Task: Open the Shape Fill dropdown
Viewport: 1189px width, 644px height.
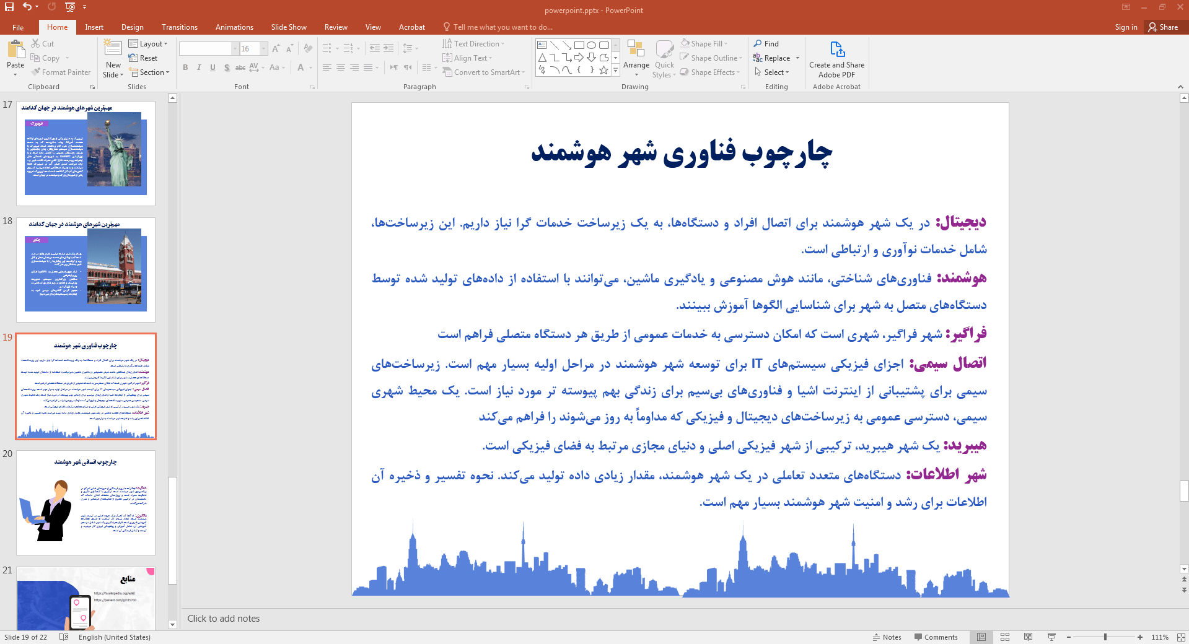Action: pyautogui.click(x=704, y=44)
